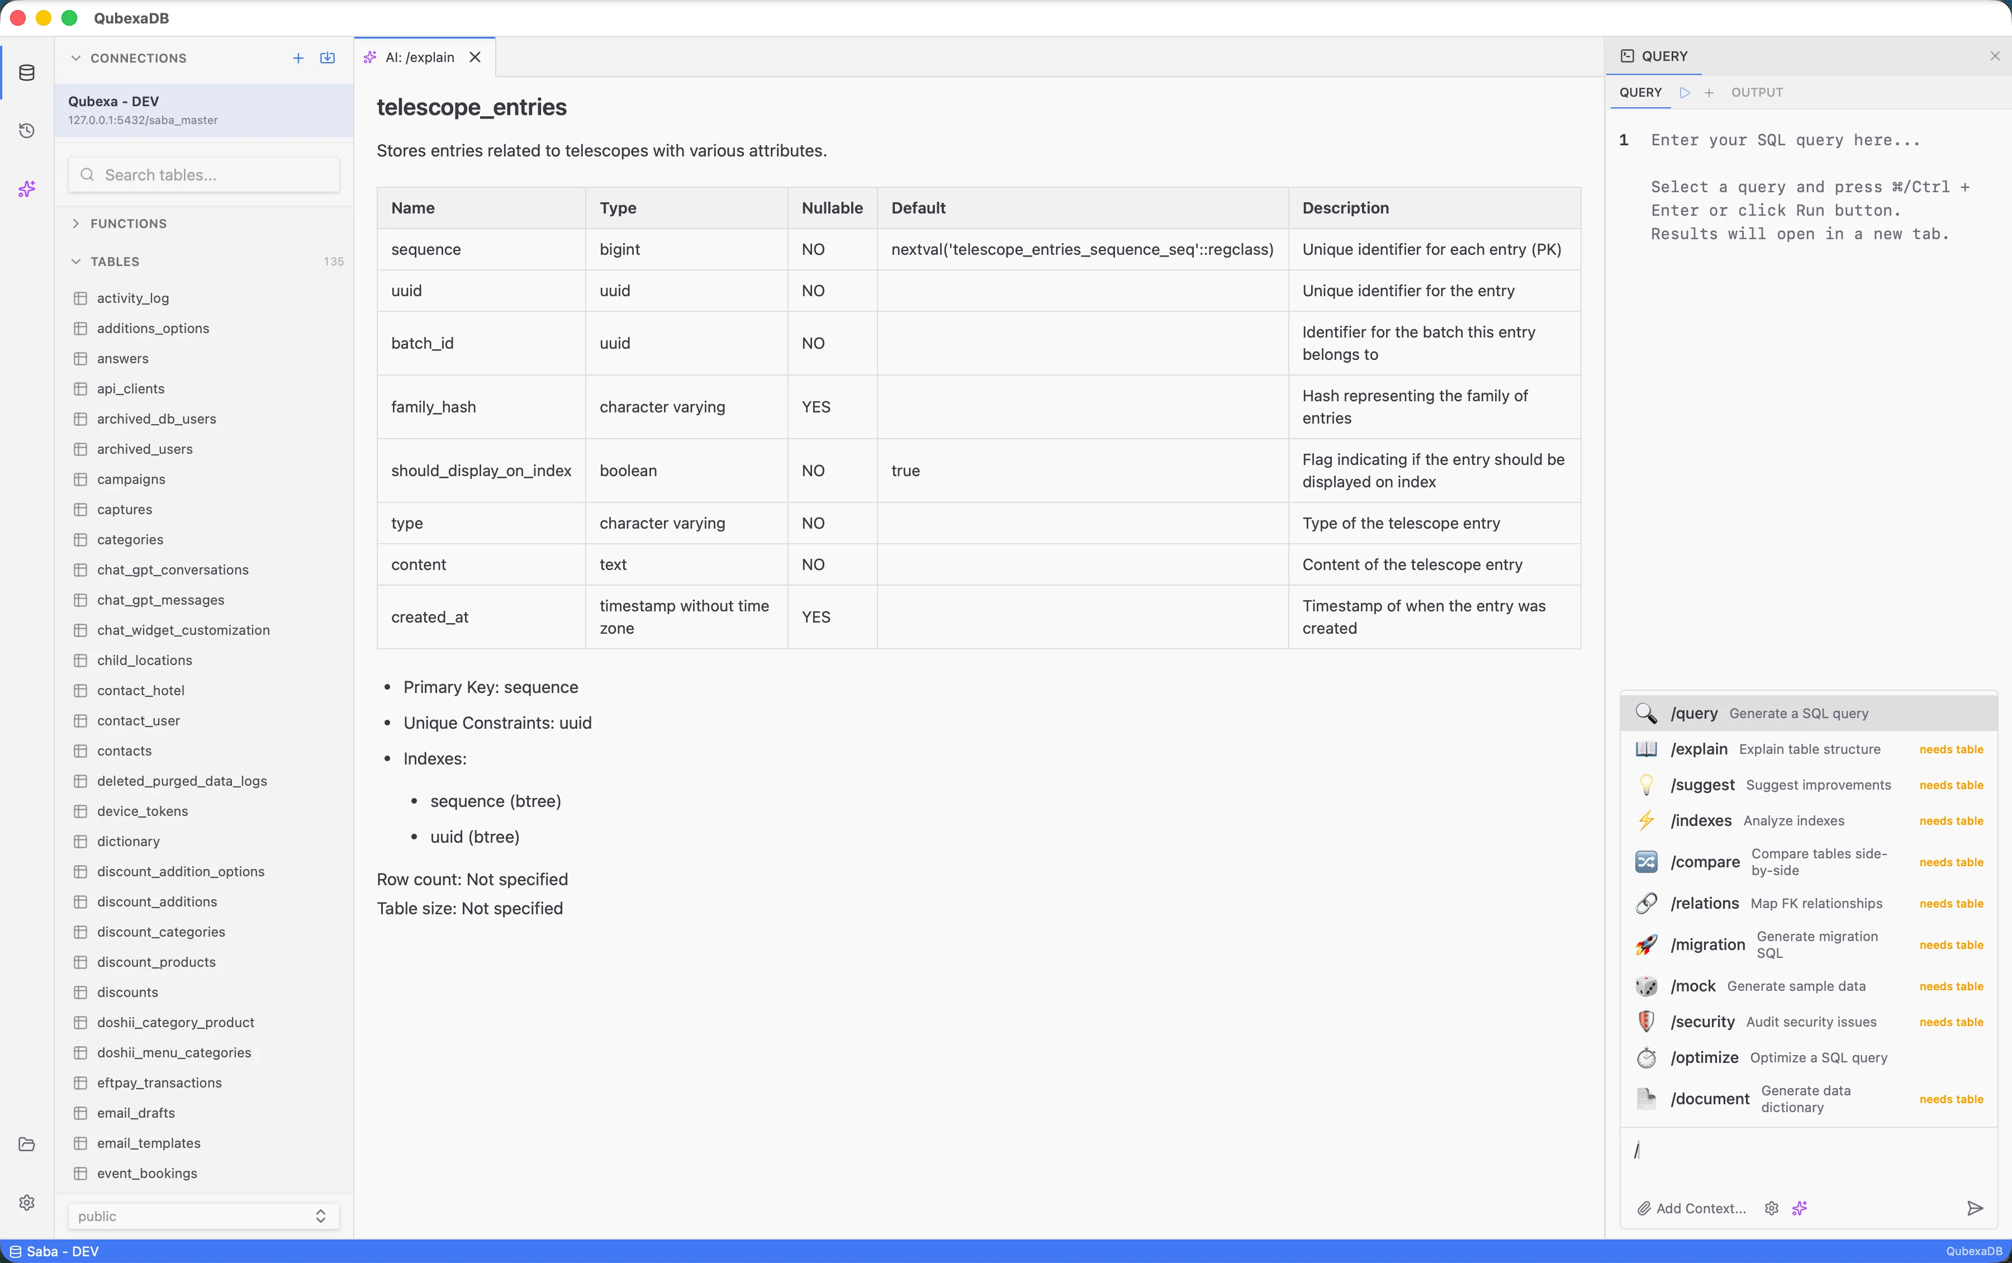Select the AI: /explain tab
Viewport: 2012px width, 1263px height.
point(419,57)
